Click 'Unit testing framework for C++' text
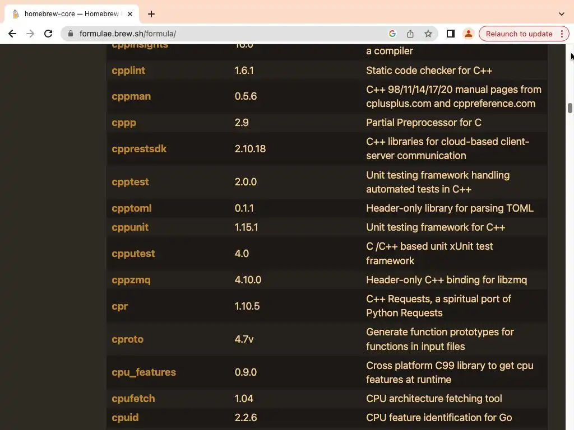 [436, 227]
